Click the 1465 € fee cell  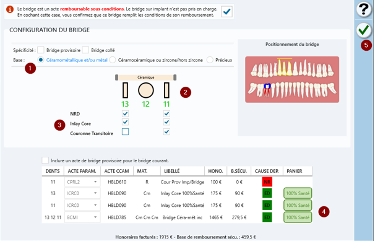click(x=216, y=217)
